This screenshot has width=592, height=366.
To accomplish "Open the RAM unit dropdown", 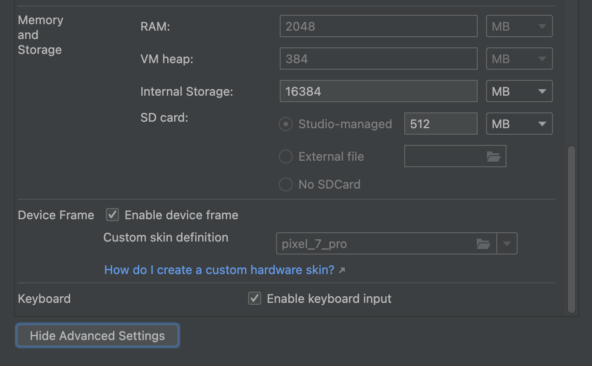I will point(519,26).
